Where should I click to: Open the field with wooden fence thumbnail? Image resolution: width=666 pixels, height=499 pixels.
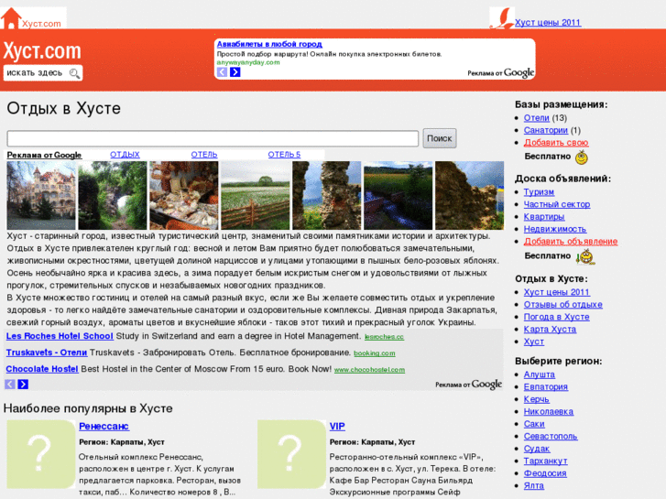point(256,195)
